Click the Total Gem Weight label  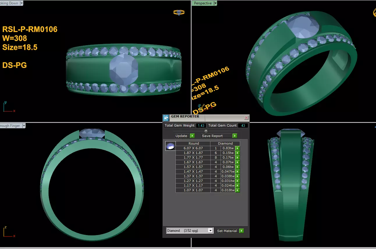point(180,125)
